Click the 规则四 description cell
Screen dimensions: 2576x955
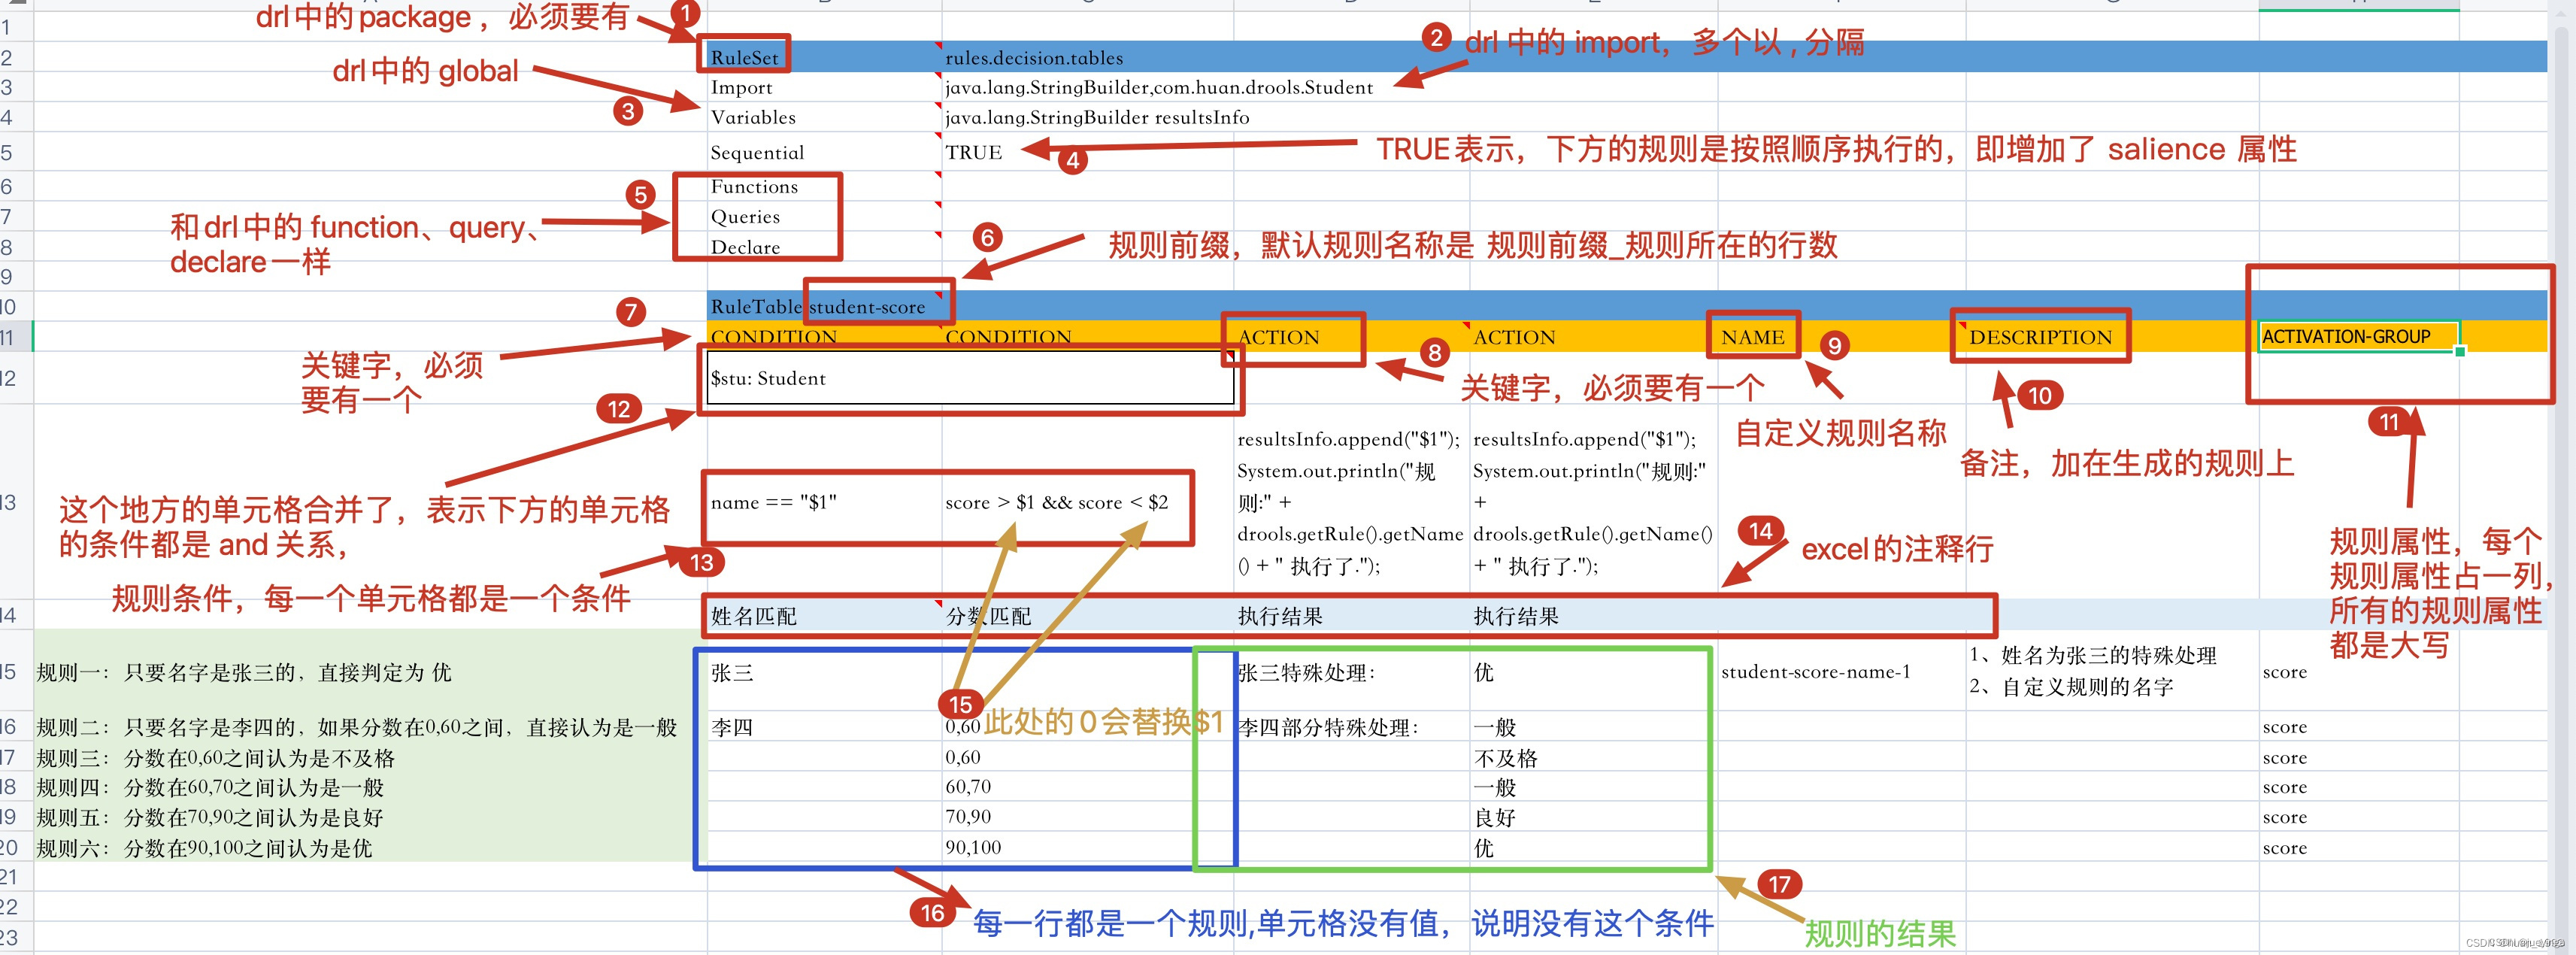click(x=370, y=787)
